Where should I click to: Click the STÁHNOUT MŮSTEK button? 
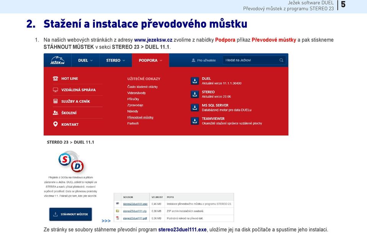point(70,214)
